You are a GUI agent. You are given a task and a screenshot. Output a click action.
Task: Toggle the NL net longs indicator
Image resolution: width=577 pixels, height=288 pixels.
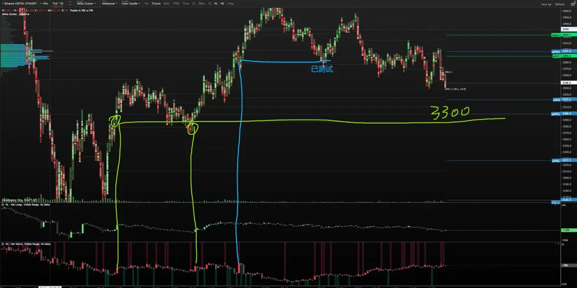click(215, 3)
